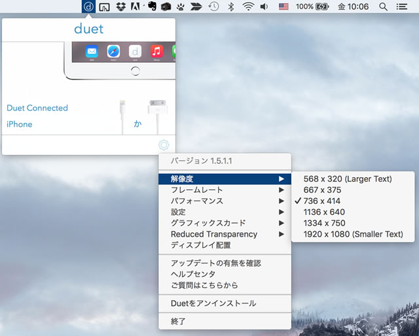
Task: Click the Duet menu bar icon
Action: point(88,7)
